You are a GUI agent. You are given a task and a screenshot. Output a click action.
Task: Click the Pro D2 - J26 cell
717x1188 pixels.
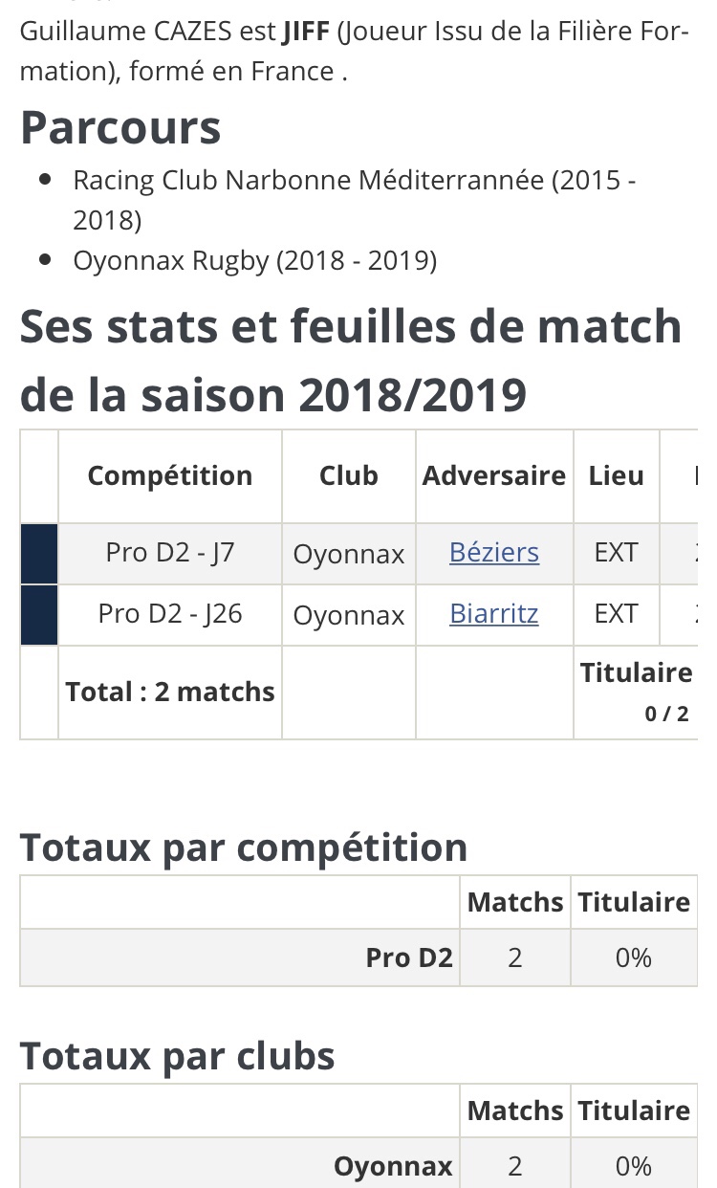point(170,614)
